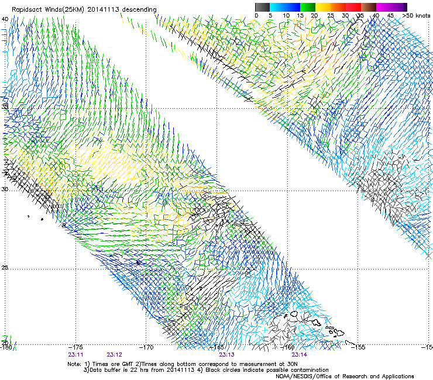Click the brown 35-40 knots color segment
Screen dimensions: 433x380
(369, 7)
